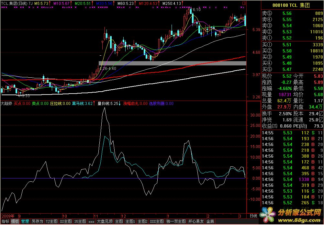Click the 卖⑤ 5.56 ask row
The width and height of the screenshot is (324, 225).
[292, 13]
